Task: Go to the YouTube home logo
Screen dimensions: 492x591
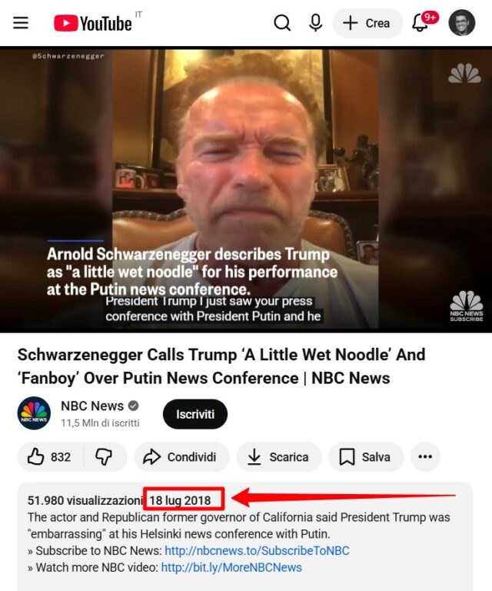Action: [93, 23]
